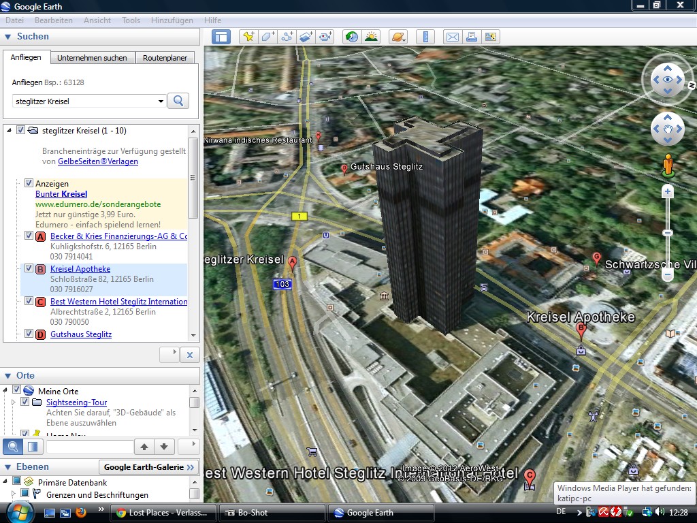Expand the Grenzen und Beschriftungen layer
The height and width of the screenshot is (523, 697).
point(14,493)
